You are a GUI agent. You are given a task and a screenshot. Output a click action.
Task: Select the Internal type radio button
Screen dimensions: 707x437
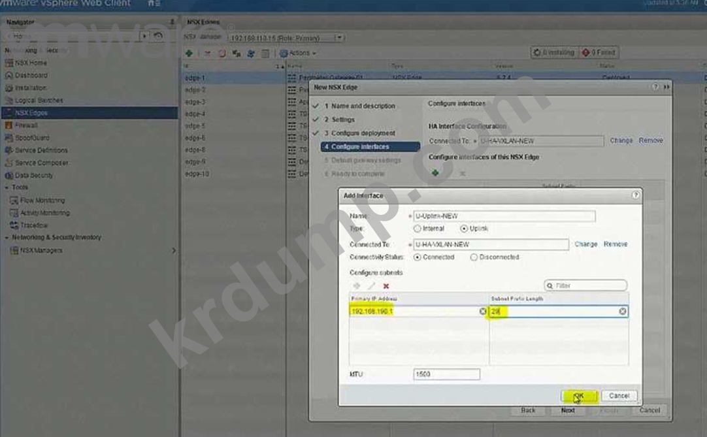(417, 229)
